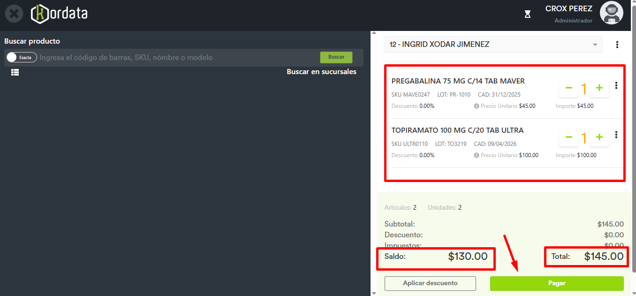
Task: Click the grid list view icon
Action: point(15,72)
